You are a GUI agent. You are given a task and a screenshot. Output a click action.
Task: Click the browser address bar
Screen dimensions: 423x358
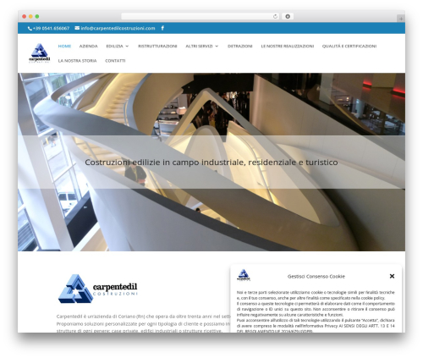201,16
